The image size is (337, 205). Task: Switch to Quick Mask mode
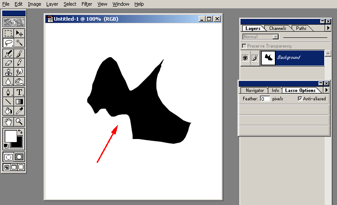(x=19, y=157)
